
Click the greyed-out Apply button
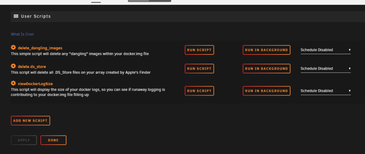pos(24,140)
